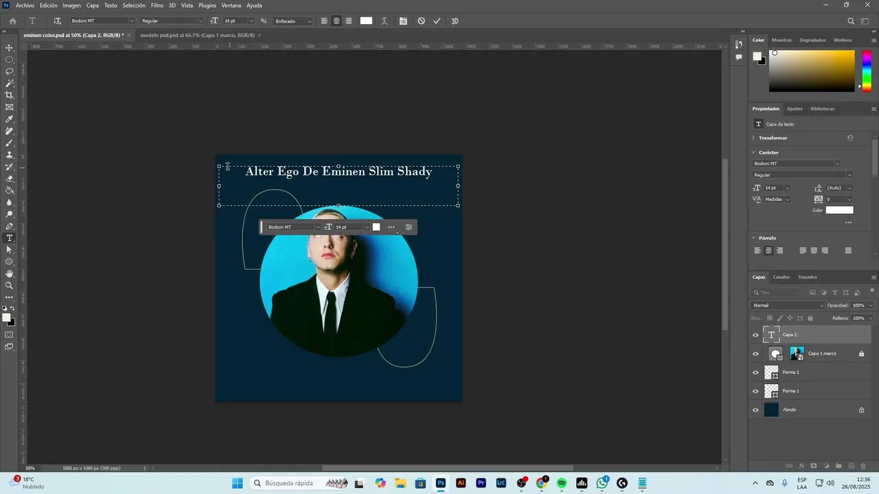Select the Paint Bucket tool
Viewport: 879px width, 494px height.
[10, 191]
